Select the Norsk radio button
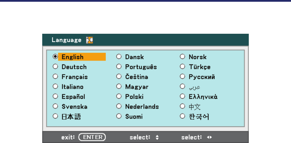Image resolution: width=291 pixels, height=143 pixels. point(182,57)
